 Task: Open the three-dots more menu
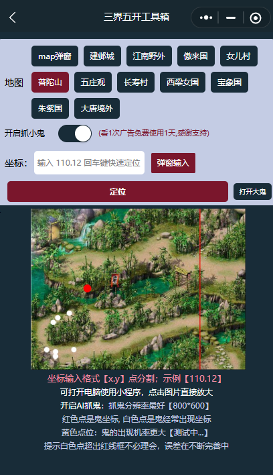click(x=206, y=18)
